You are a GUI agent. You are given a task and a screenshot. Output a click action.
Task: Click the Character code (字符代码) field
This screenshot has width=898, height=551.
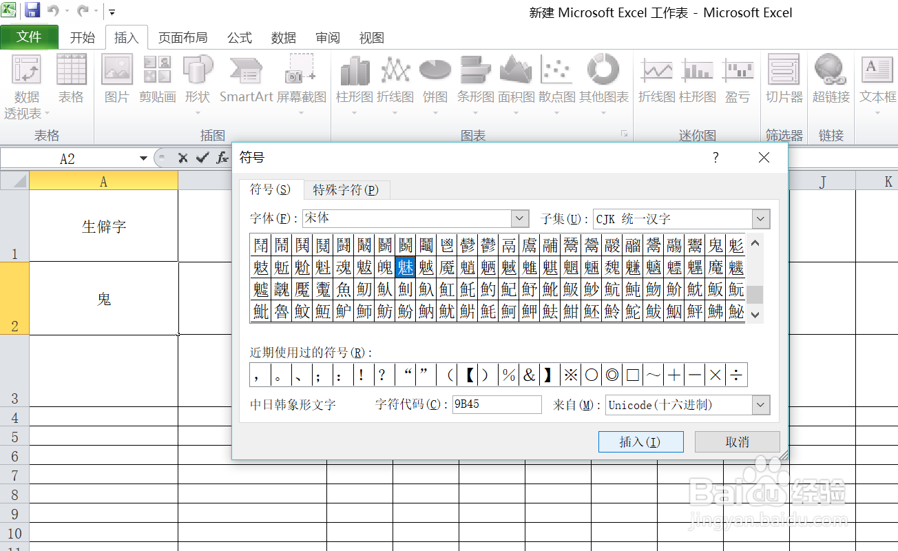click(x=497, y=404)
